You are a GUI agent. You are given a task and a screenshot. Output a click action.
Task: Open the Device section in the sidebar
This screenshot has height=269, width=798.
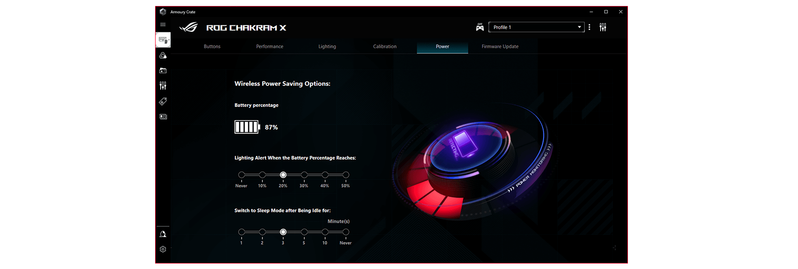coord(163,40)
